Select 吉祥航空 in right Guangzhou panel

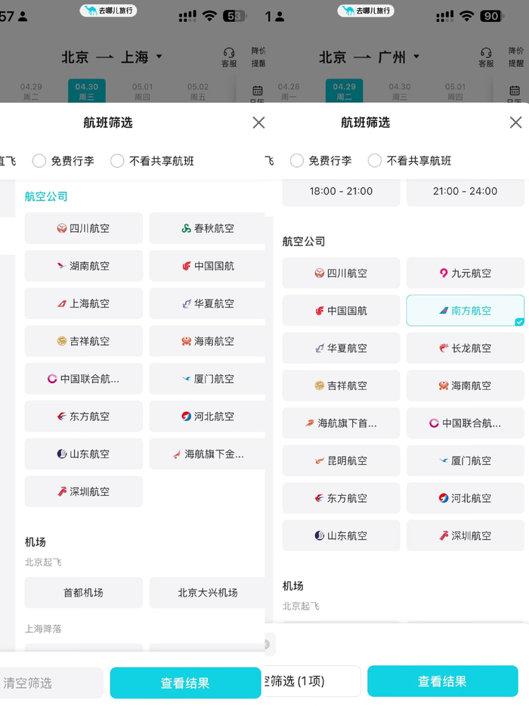pos(341,386)
